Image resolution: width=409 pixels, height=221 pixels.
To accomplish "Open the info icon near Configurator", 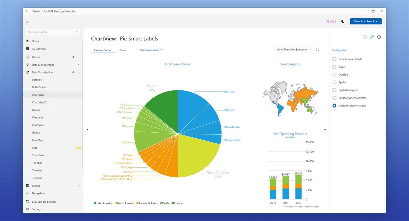I will [379, 37].
